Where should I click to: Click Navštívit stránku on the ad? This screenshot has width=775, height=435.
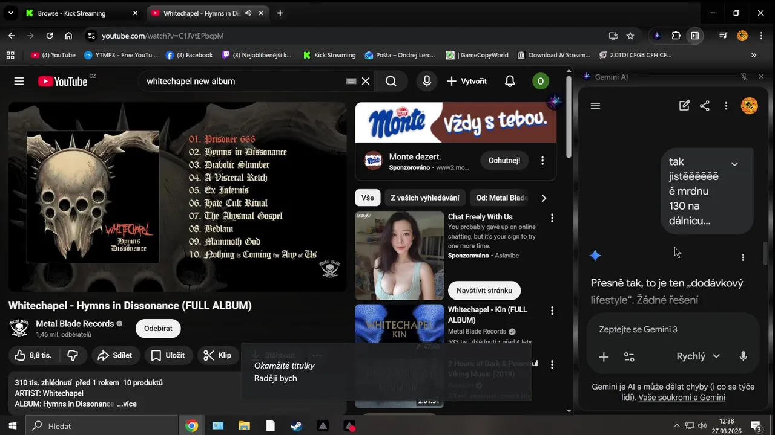(484, 291)
